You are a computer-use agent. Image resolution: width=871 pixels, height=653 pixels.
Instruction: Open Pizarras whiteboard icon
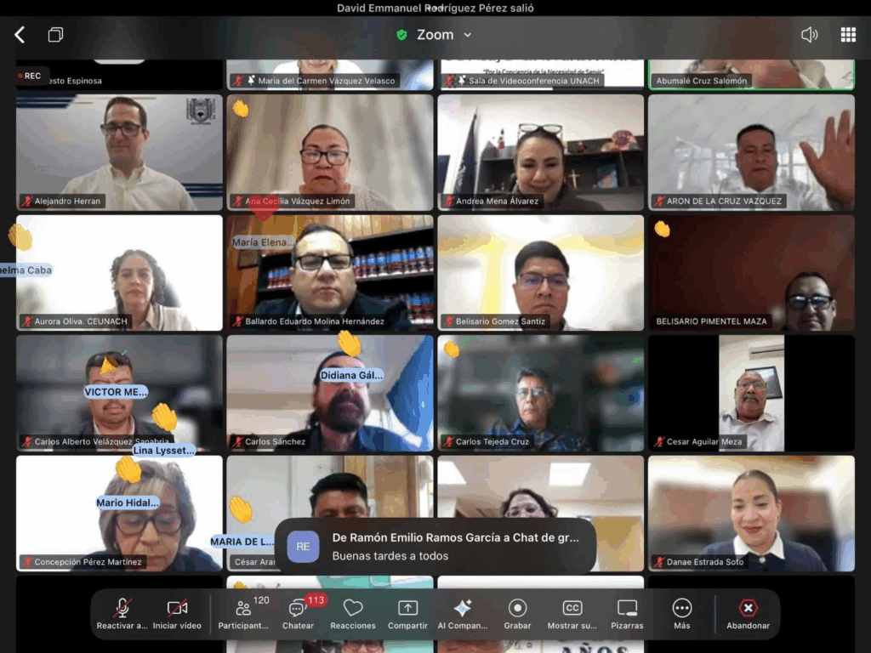(627, 609)
